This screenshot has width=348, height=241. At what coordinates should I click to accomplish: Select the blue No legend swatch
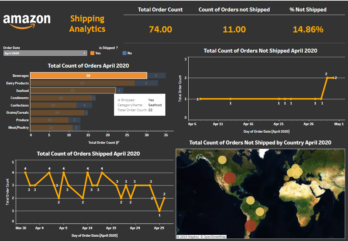pos(124,53)
